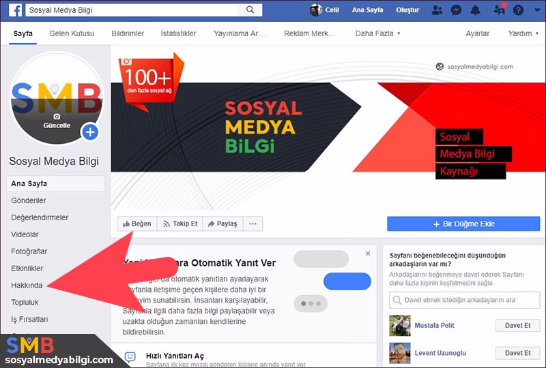546x368 pixels.
Task: Click Mustafa Pelit's profile photo
Action: click(x=400, y=325)
